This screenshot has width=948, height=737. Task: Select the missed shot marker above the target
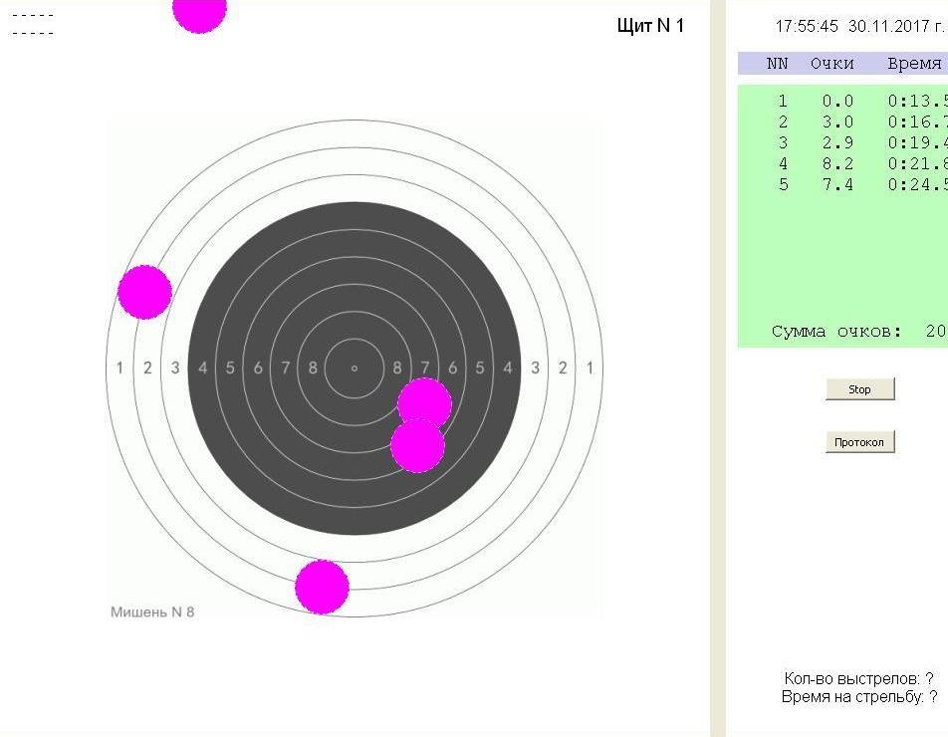(x=199, y=10)
